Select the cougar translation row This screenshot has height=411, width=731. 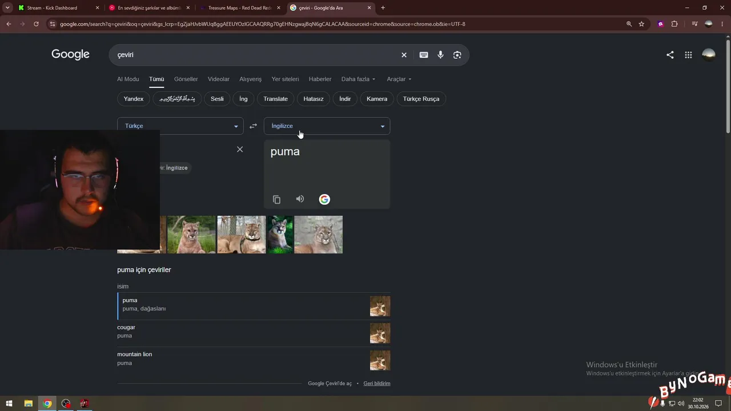click(254, 333)
